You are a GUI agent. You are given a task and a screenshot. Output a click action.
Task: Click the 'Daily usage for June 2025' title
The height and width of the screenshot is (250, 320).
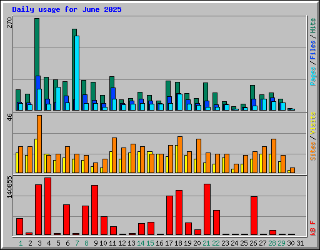(67, 9)
